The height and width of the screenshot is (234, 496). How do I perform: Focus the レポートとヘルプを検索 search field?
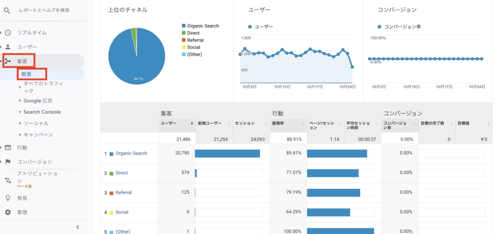[x=44, y=11]
